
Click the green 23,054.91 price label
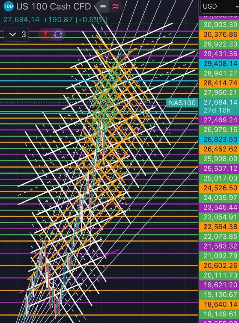pos(219,217)
